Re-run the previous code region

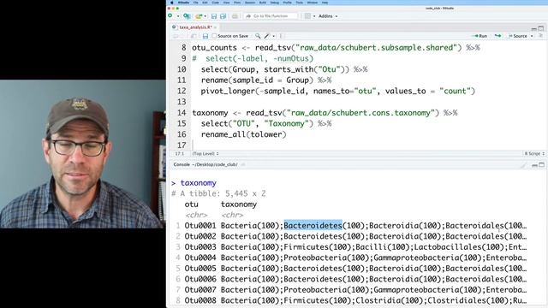pos(497,36)
